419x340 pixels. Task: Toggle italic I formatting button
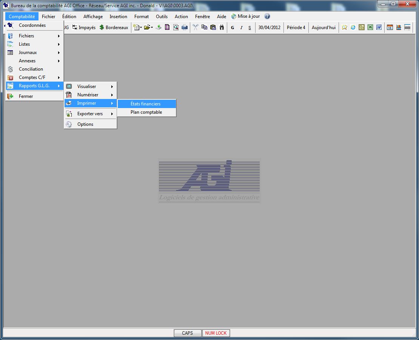pyautogui.click(x=241, y=28)
